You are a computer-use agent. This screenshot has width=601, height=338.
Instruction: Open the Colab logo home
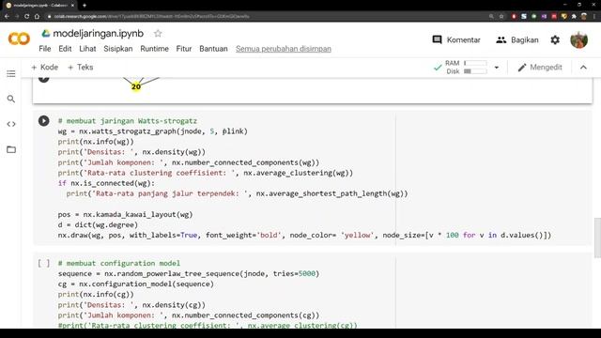pos(19,39)
